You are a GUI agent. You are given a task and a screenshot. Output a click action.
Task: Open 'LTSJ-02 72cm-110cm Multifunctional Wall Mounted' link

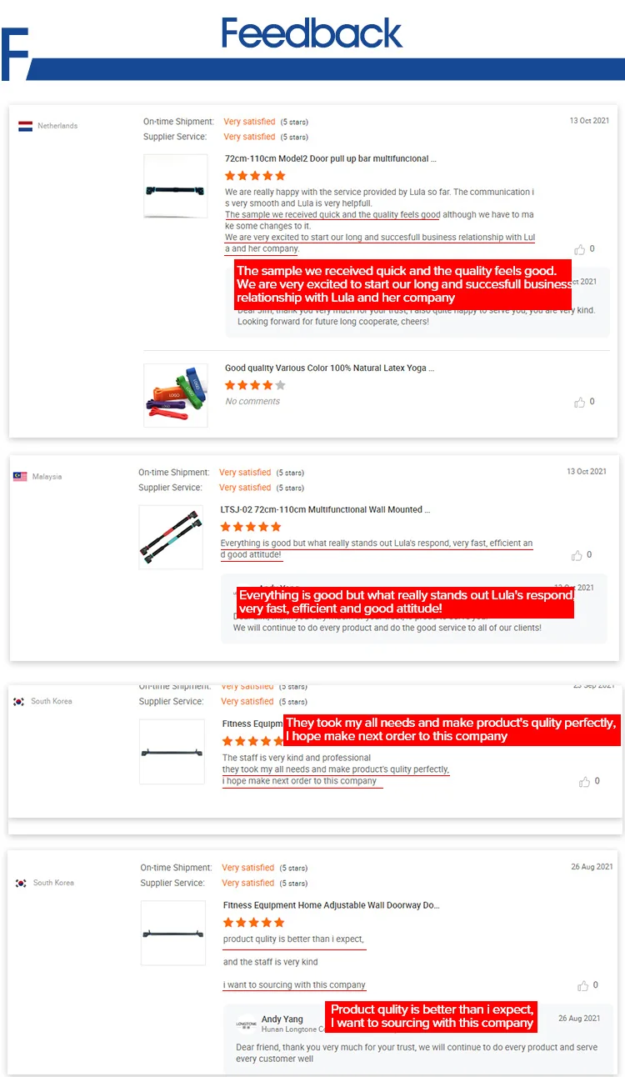[x=321, y=509]
